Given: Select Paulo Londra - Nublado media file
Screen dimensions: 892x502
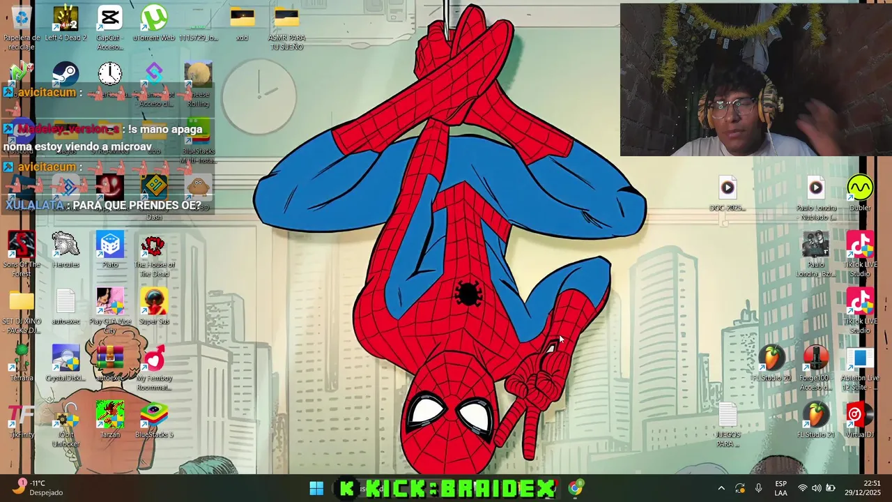Looking at the screenshot, I should pyautogui.click(x=816, y=188).
